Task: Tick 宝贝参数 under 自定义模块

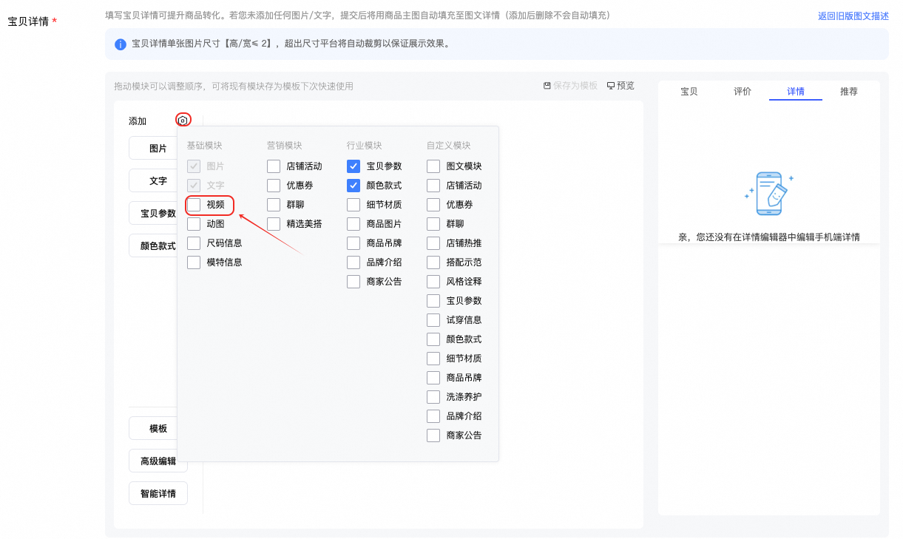Action: 433,301
